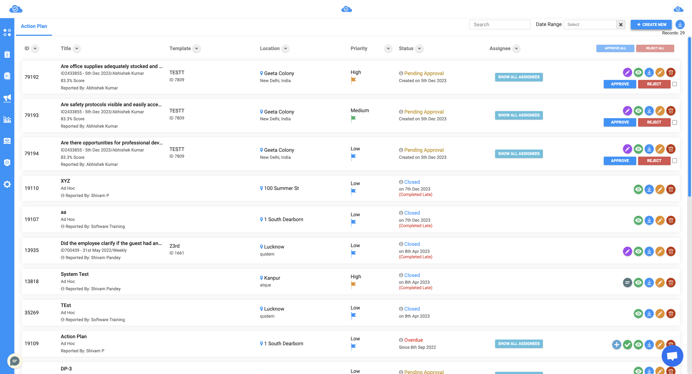View action plan 35269 with eye icon
This screenshot has height=374, width=692.
click(x=638, y=314)
